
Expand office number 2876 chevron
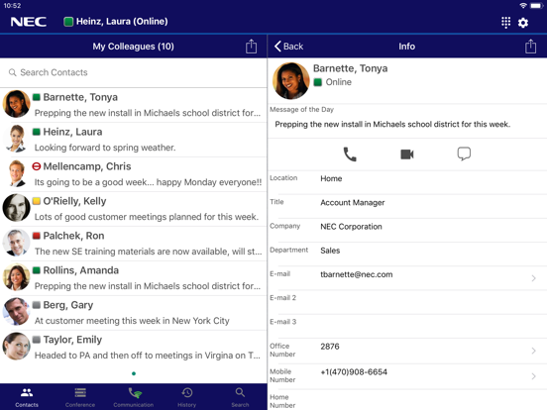point(533,351)
